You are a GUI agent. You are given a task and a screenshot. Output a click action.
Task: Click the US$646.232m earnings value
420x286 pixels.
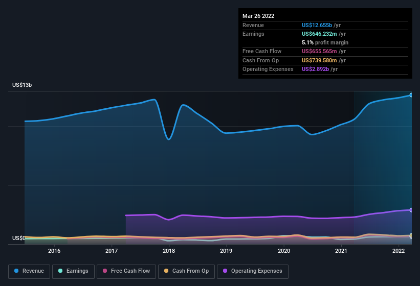point(319,34)
